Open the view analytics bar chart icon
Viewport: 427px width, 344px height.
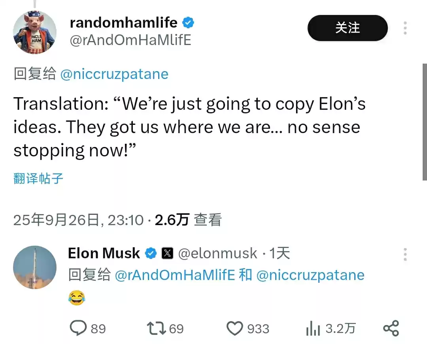(x=312, y=327)
